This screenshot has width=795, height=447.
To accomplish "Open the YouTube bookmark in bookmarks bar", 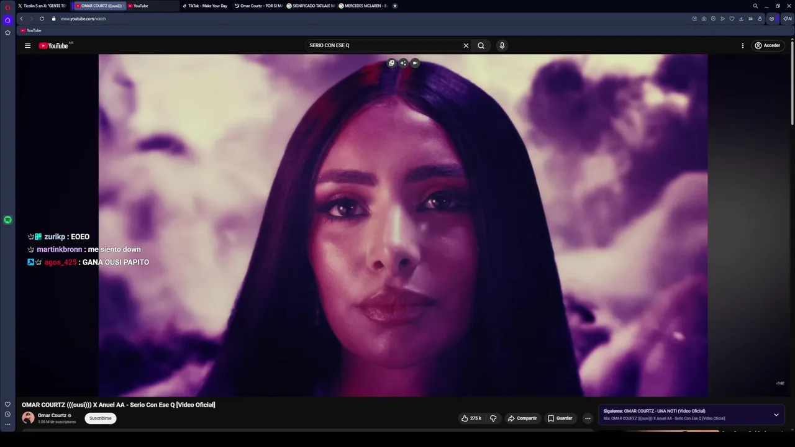I will coord(30,30).
